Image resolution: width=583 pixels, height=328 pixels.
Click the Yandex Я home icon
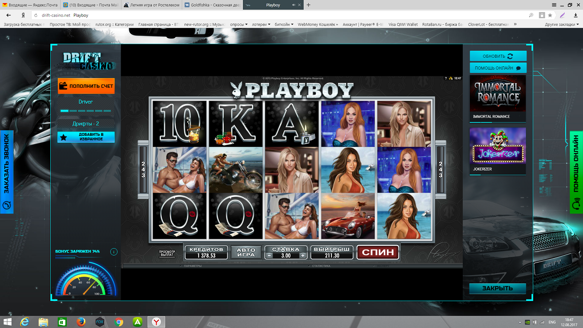tap(23, 15)
